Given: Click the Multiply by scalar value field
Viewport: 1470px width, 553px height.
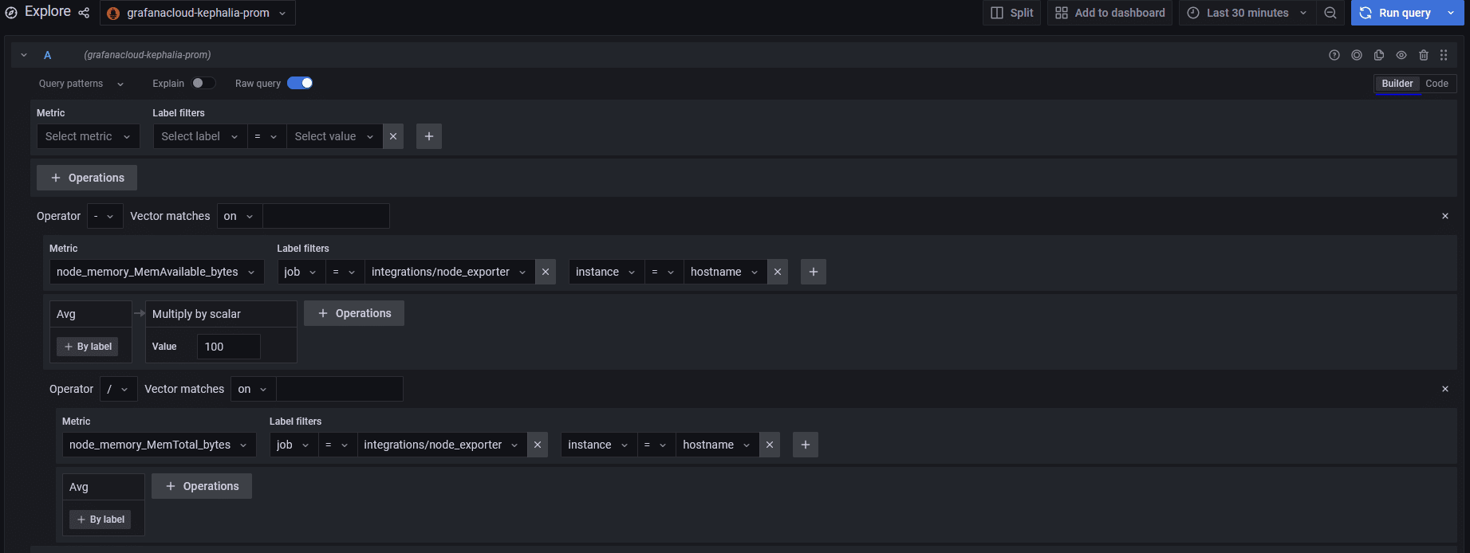Looking at the screenshot, I should pyautogui.click(x=228, y=347).
